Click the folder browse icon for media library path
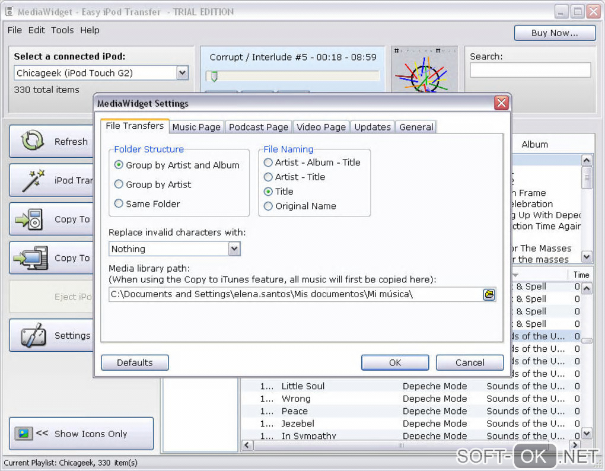Image resolution: width=605 pixels, height=471 pixels. (489, 295)
